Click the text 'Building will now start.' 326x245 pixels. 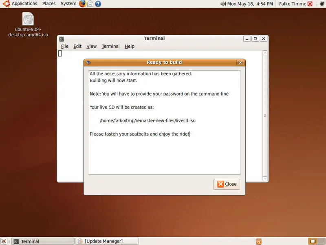(x=113, y=80)
